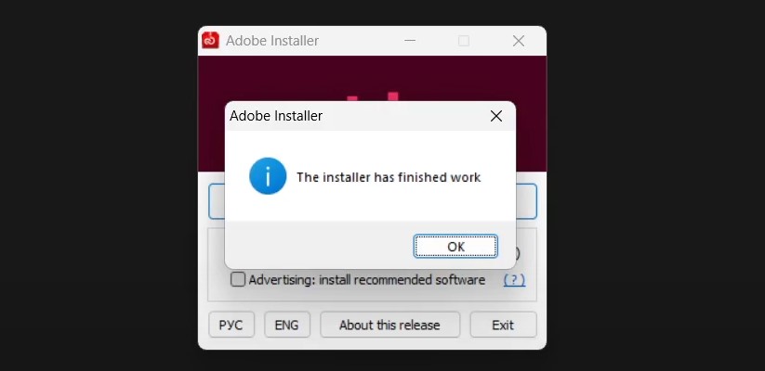Click the pink bars on the crimson banner

click(373, 96)
